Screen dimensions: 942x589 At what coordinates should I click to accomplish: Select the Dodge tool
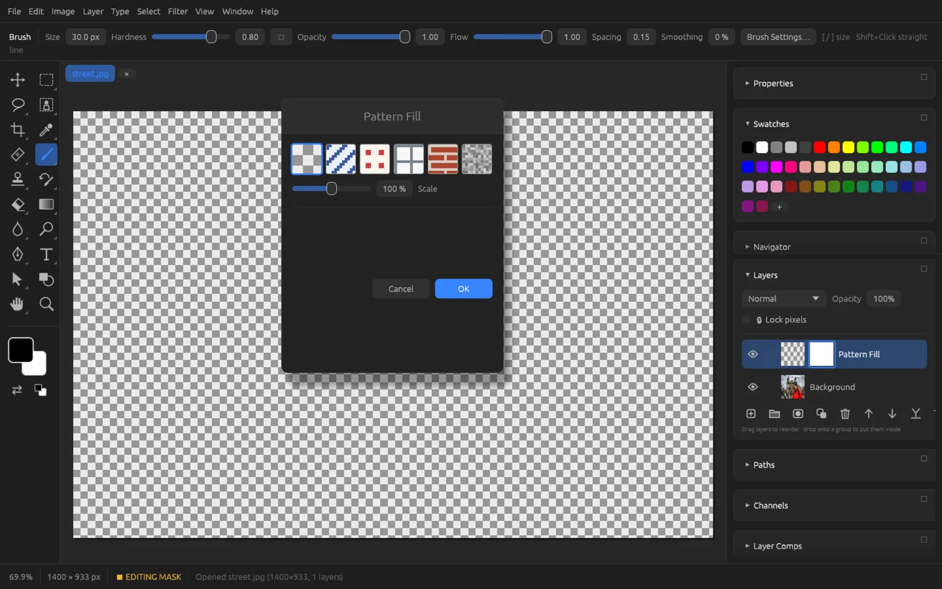click(x=46, y=229)
